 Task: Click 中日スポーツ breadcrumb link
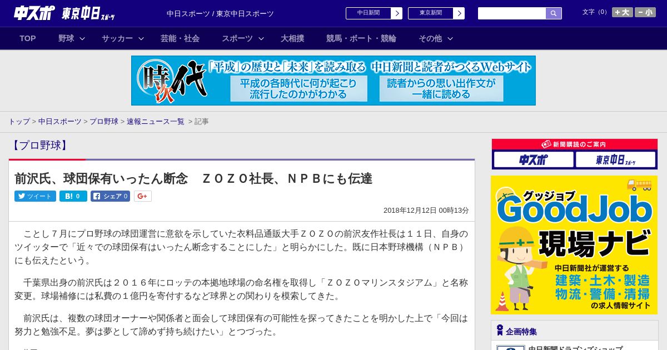point(60,121)
